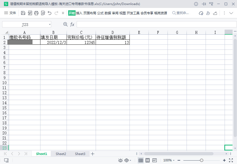
Task: Select the 公式 (Formulas) ribbon tab
Action: 100,13
